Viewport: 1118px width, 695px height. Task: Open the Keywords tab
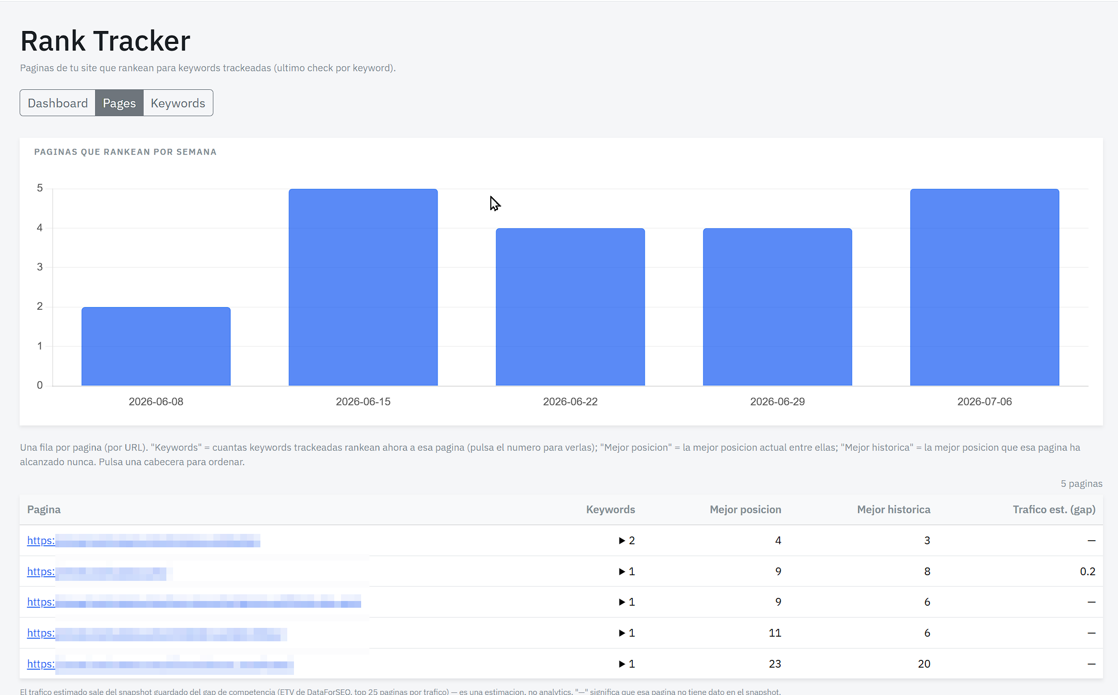pos(178,103)
